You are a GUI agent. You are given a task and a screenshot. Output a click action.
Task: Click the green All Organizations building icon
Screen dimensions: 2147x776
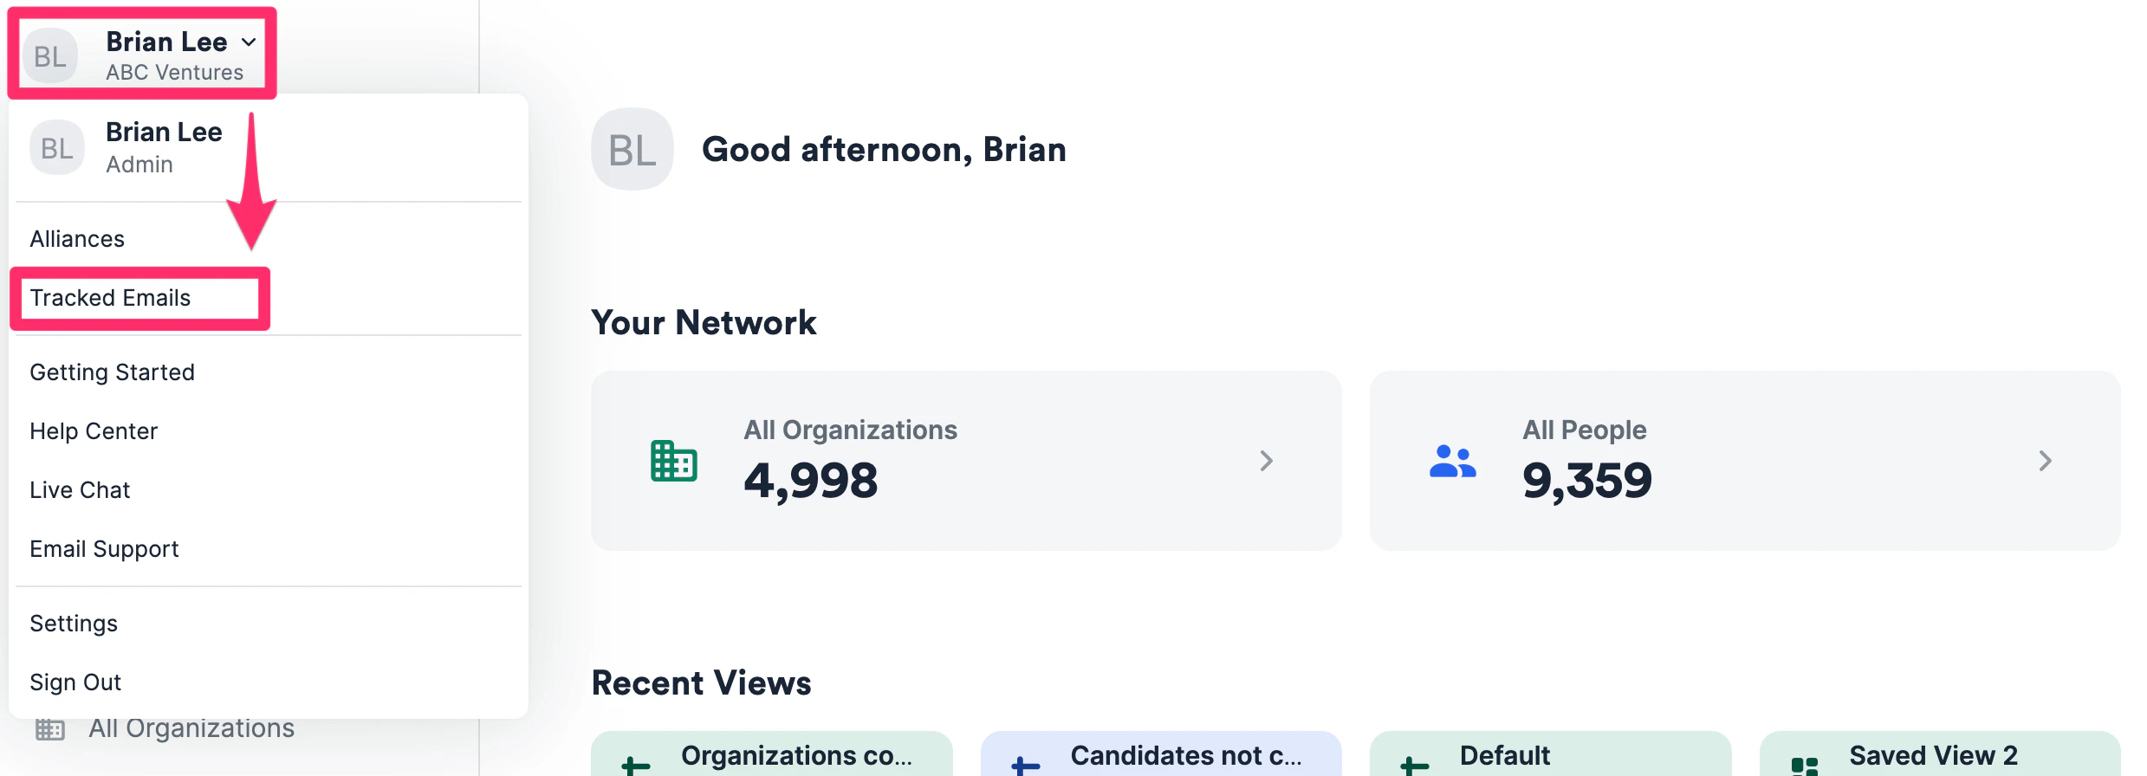(x=673, y=461)
